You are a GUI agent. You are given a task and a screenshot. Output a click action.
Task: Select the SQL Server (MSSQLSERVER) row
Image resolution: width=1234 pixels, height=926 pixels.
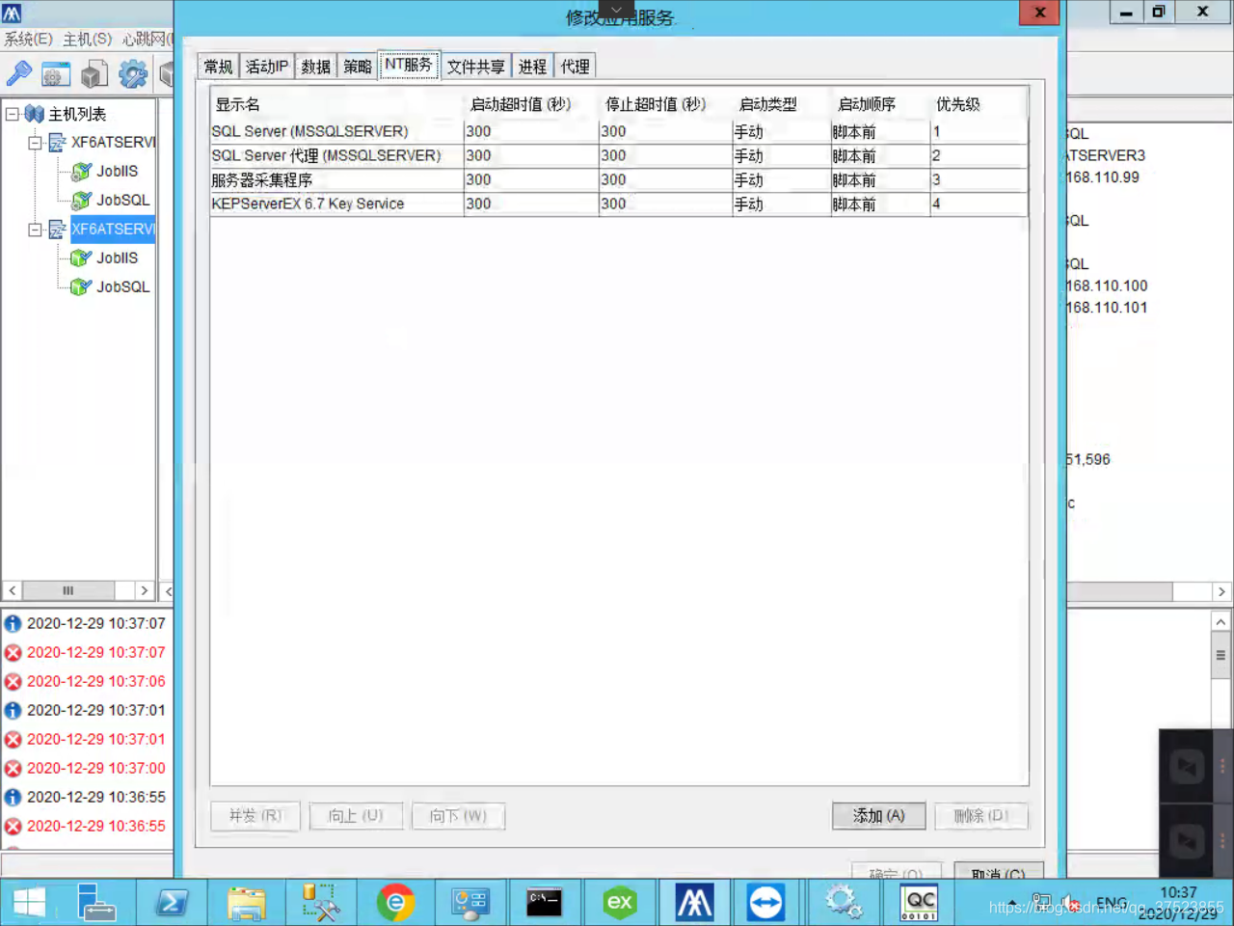[x=619, y=131]
